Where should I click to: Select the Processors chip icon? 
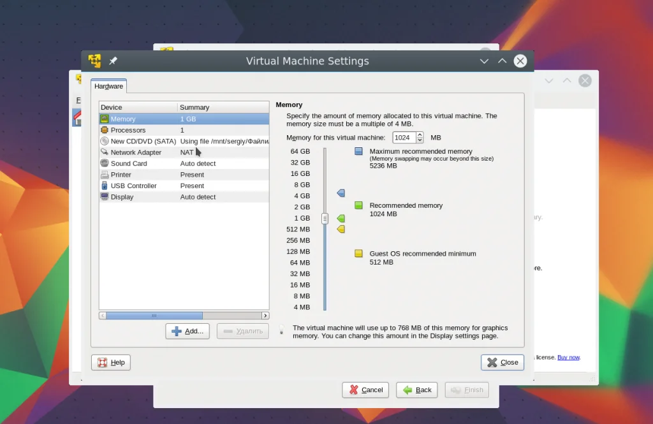(x=105, y=130)
